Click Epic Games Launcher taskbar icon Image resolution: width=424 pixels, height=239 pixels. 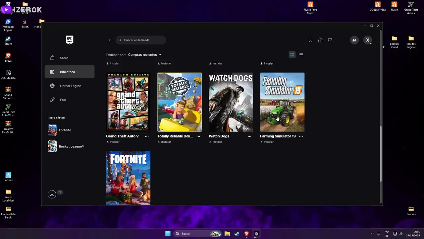256,234
